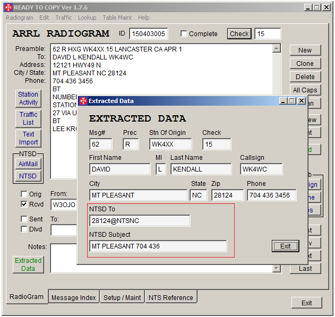
Task: Switch to the Setup / Maint tab
Action: point(122,297)
